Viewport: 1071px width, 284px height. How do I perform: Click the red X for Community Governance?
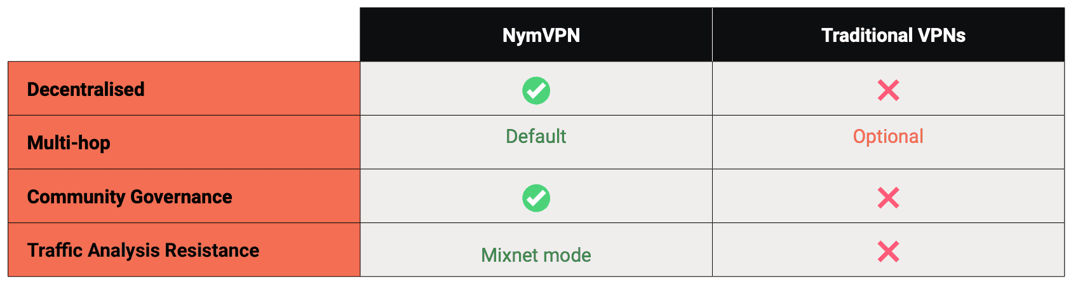(x=888, y=198)
